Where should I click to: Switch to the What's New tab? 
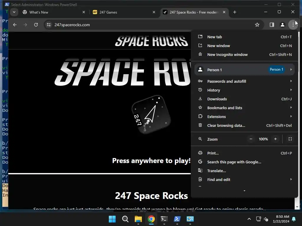coord(54,12)
